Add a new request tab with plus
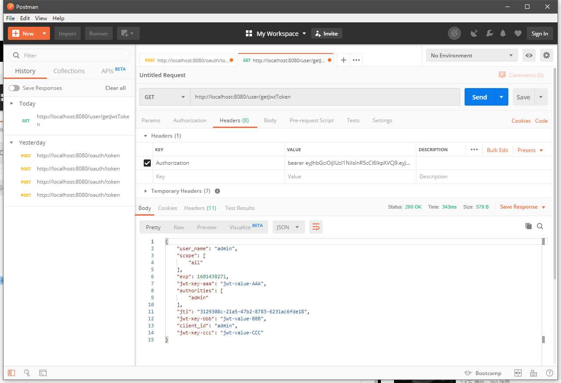Viewport: 561px width, 383px height. [344, 60]
